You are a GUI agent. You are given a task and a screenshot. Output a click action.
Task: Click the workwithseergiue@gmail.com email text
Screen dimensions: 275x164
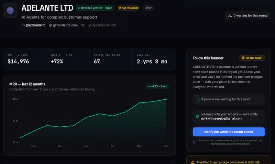click(x=221, y=119)
